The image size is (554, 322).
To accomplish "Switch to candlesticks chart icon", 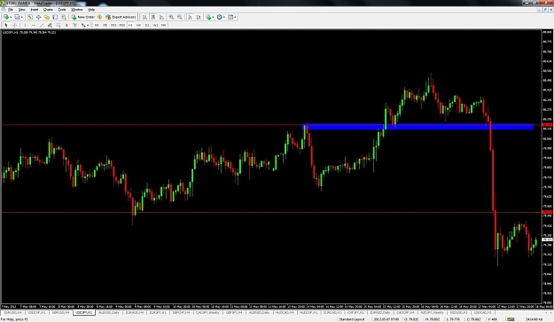I will pos(153,17).
